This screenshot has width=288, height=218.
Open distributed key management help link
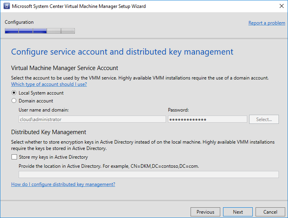click(63, 184)
